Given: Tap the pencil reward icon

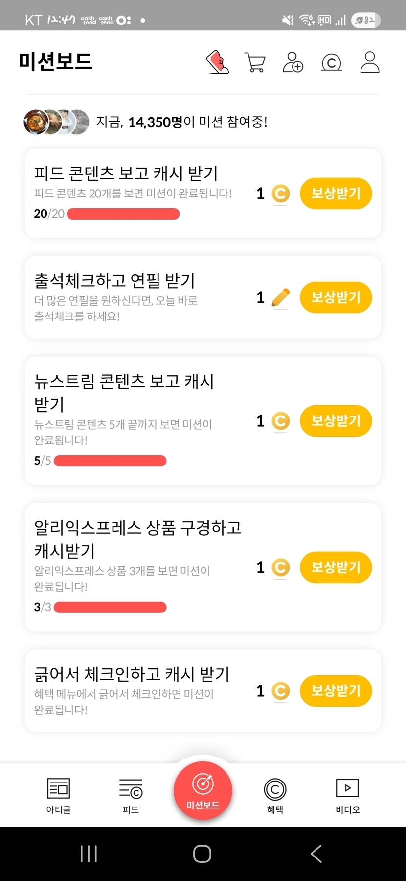Looking at the screenshot, I should (x=280, y=298).
